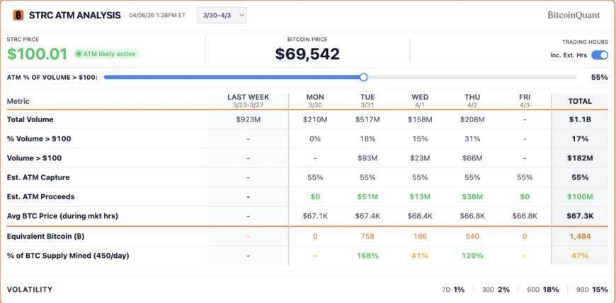Open the 3/30–4/3 date range dropdown

click(x=222, y=15)
